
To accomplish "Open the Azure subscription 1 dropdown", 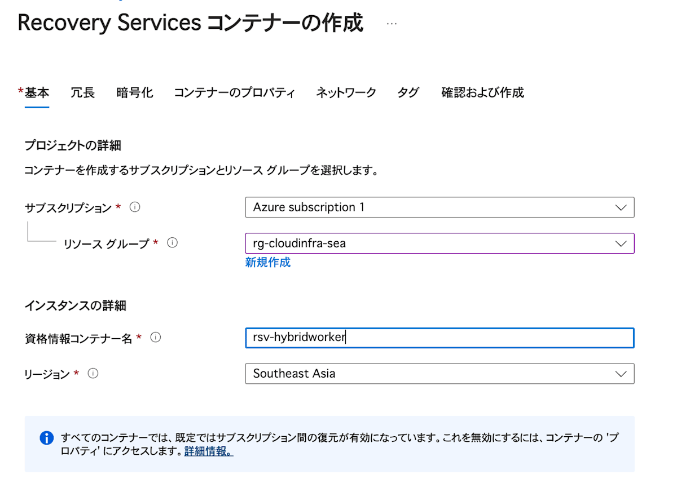I will click(439, 207).
